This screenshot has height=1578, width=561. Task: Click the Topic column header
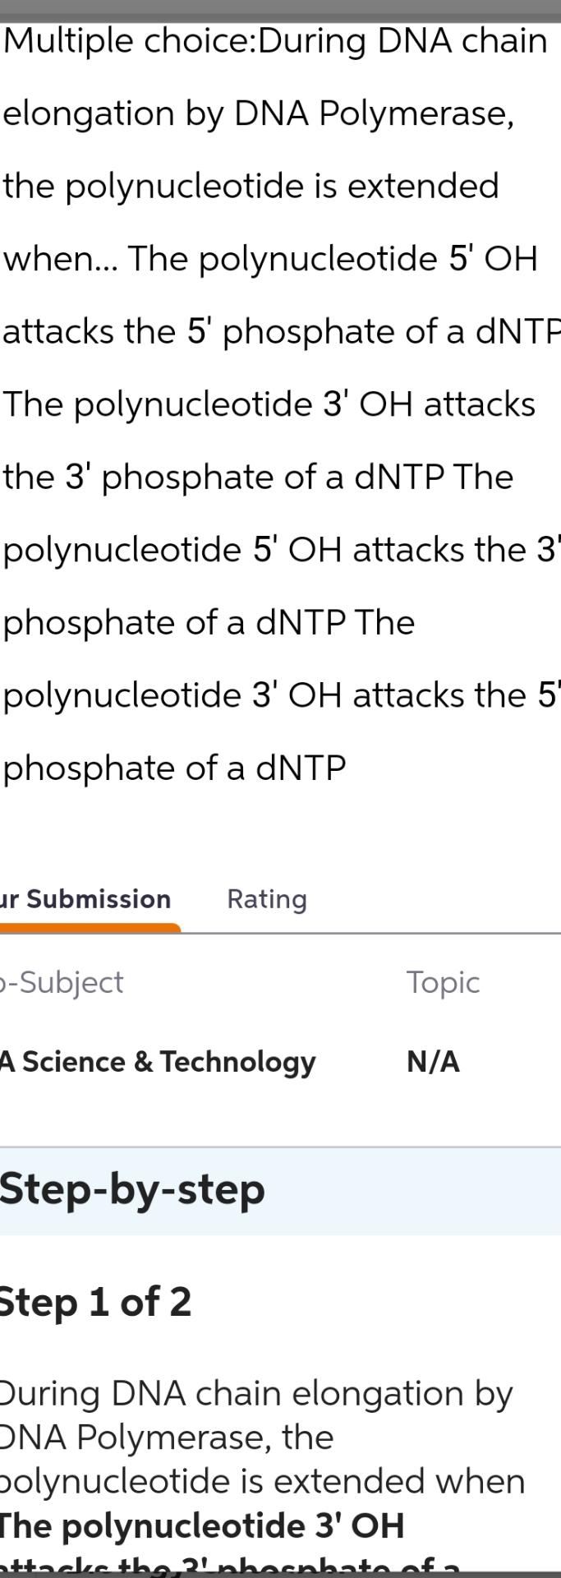(x=444, y=982)
